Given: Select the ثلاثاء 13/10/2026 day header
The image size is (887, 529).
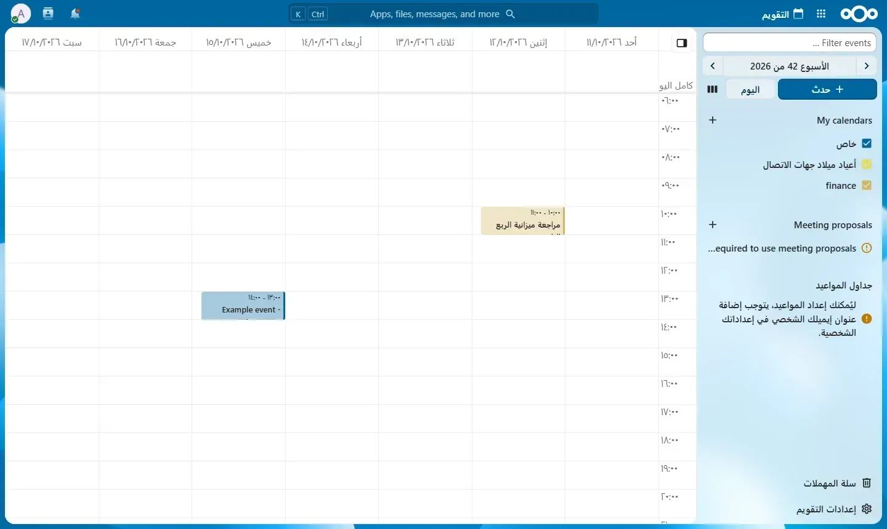Looking at the screenshot, I should pyautogui.click(x=425, y=42).
